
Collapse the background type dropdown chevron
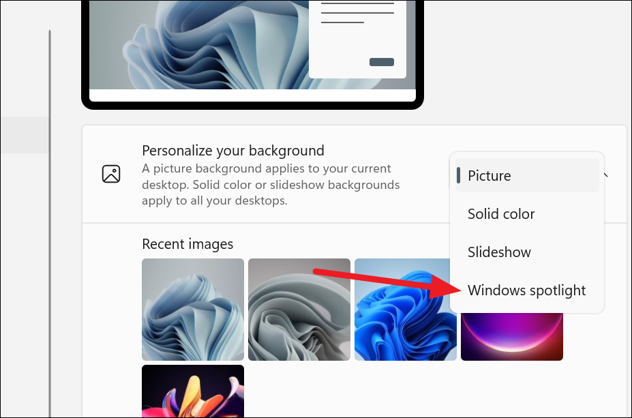pyautogui.click(x=606, y=175)
